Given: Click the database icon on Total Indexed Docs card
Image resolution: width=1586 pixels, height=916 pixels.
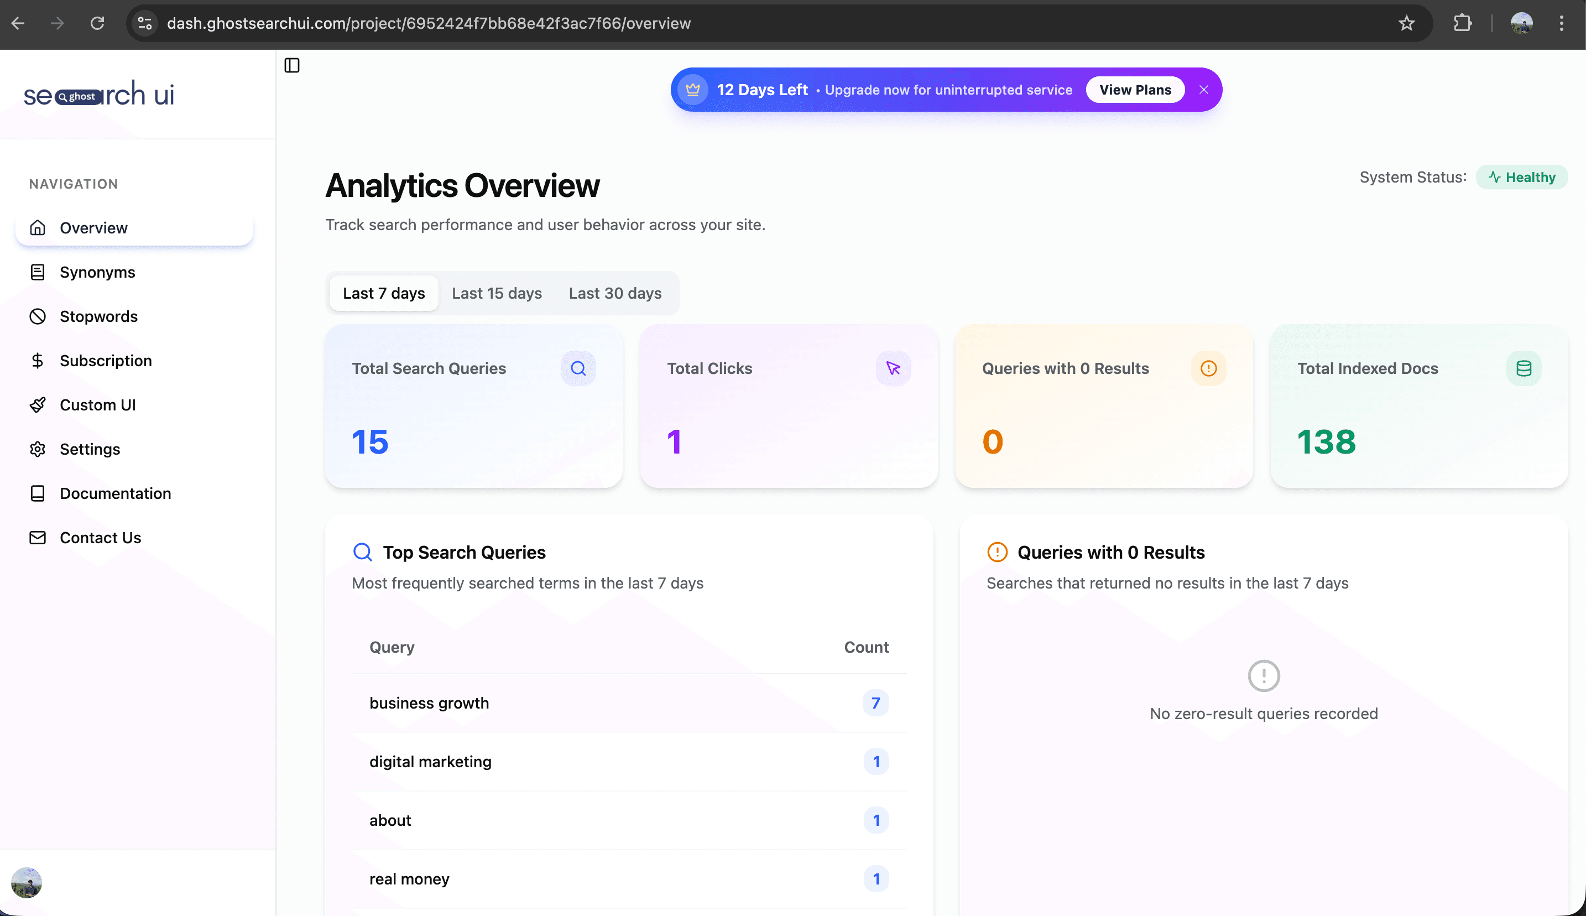Looking at the screenshot, I should [1523, 368].
